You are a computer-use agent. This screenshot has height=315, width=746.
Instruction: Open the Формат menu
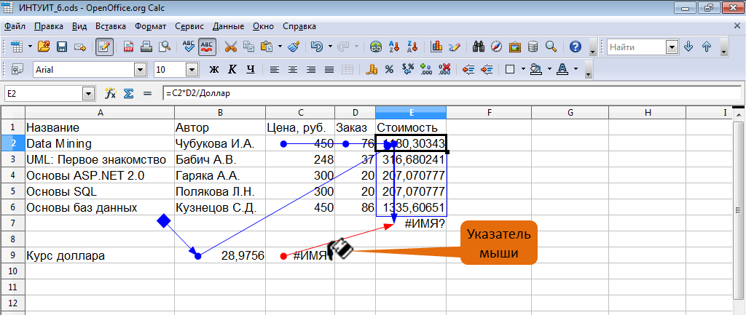point(150,26)
